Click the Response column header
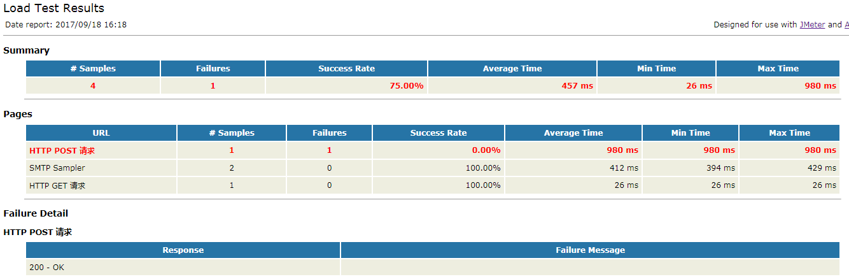849x279 pixels. [x=183, y=250]
